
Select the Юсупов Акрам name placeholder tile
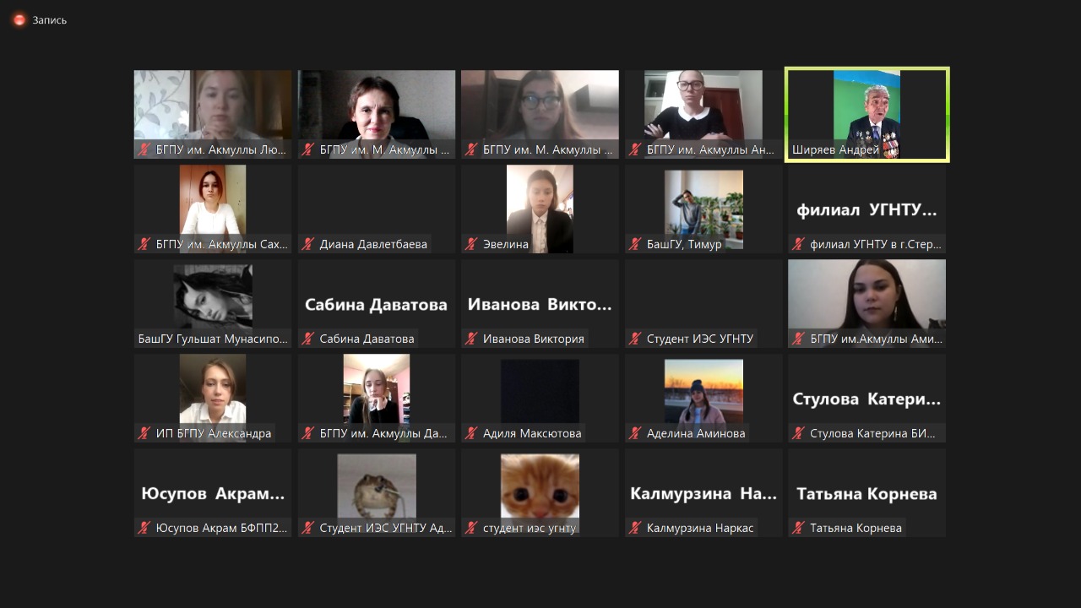(x=213, y=493)
